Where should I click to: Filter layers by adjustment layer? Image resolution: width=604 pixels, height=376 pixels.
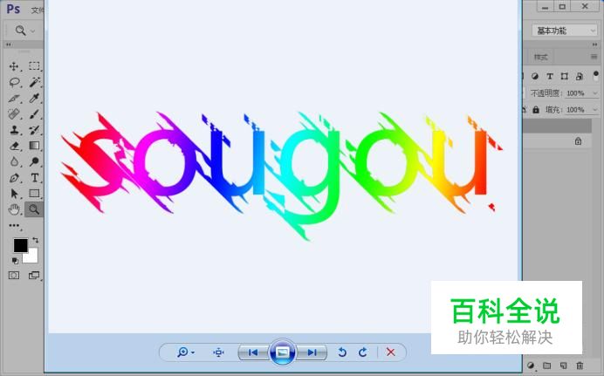[535, 76]
